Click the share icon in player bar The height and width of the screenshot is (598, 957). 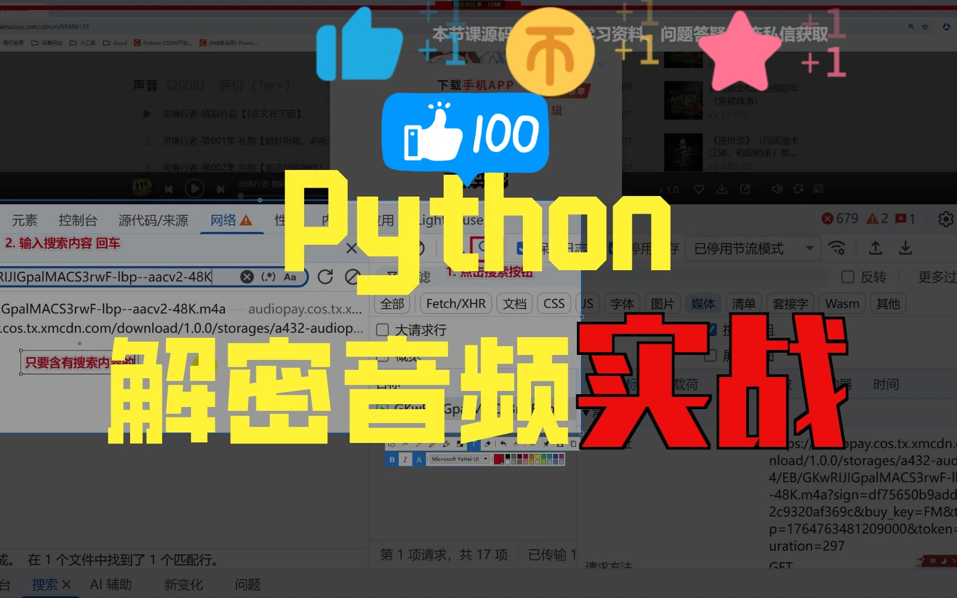click(745, 189)
